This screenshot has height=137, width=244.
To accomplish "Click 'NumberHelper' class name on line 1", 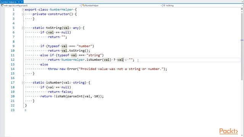I will (61, 10).
